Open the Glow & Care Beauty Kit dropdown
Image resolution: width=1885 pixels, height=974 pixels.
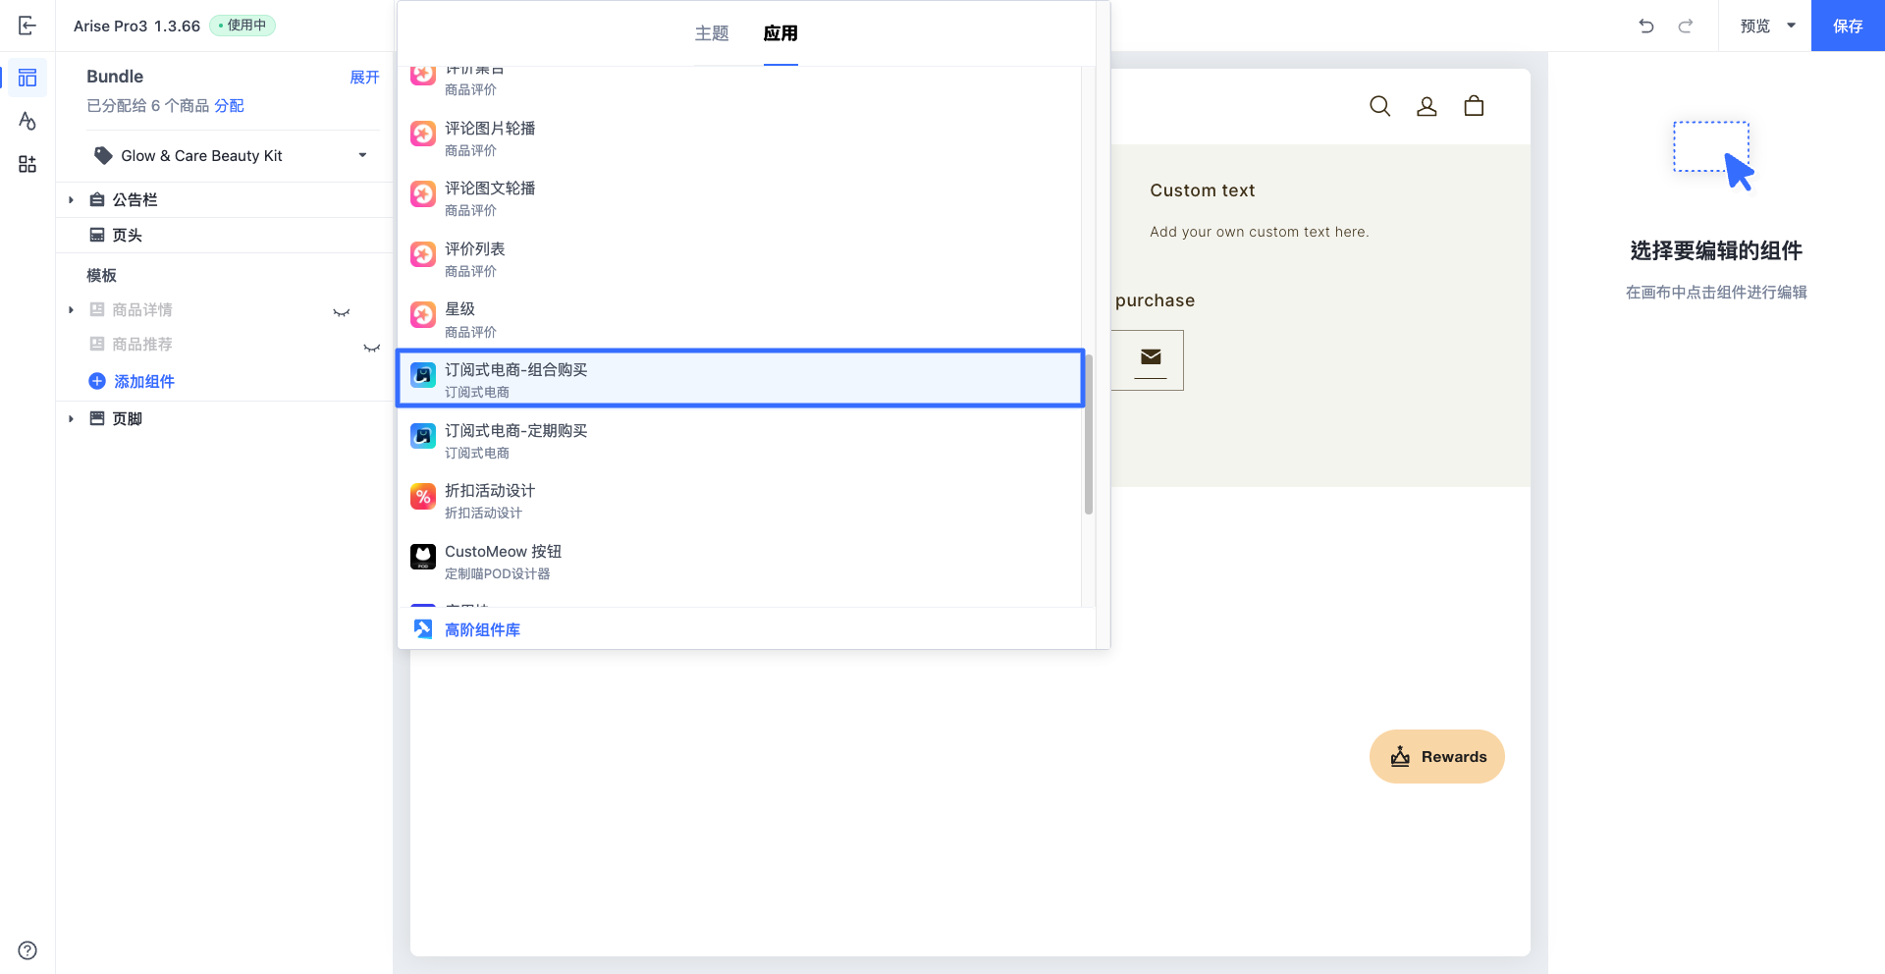pyautogui.click(x=232, y=155)
